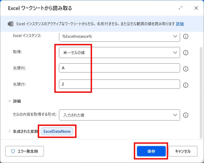Click the エラー発生時 button
This screenshot has height=163, width=204.
click(24, 151)
